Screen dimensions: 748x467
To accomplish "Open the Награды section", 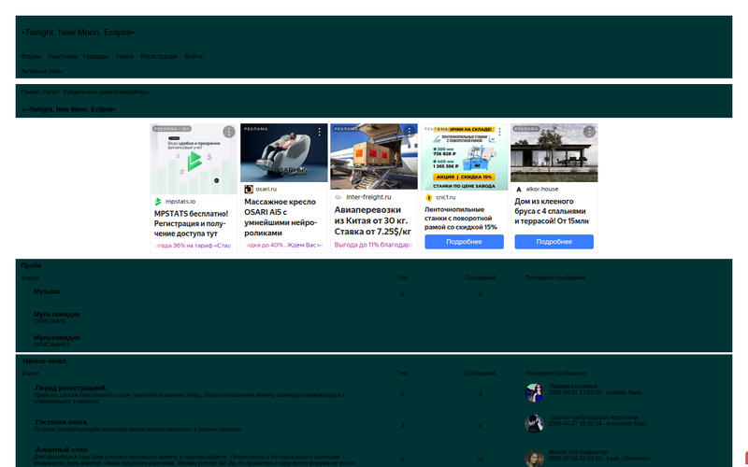I will pos(95,57).
